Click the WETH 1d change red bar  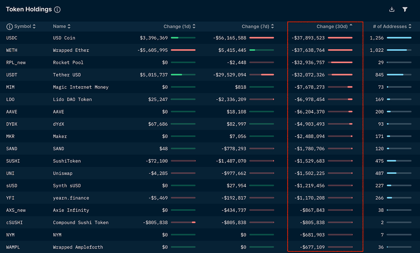click(x=183, y=50)
